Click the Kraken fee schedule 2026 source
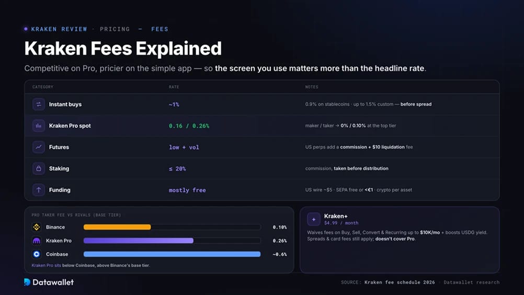Screen dimensions: 524x295 tap(400, 282)
